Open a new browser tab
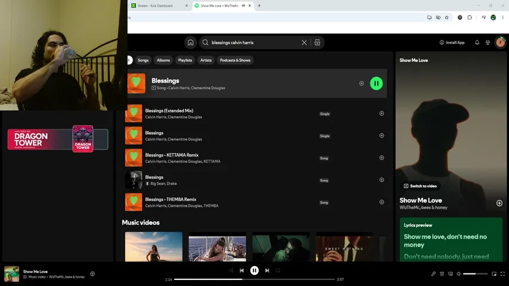 coord(259,5)
